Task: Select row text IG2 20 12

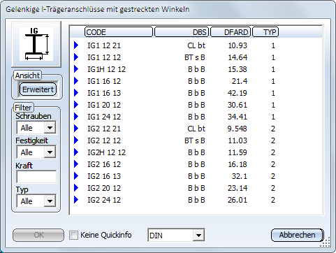Action: [104, 188]
